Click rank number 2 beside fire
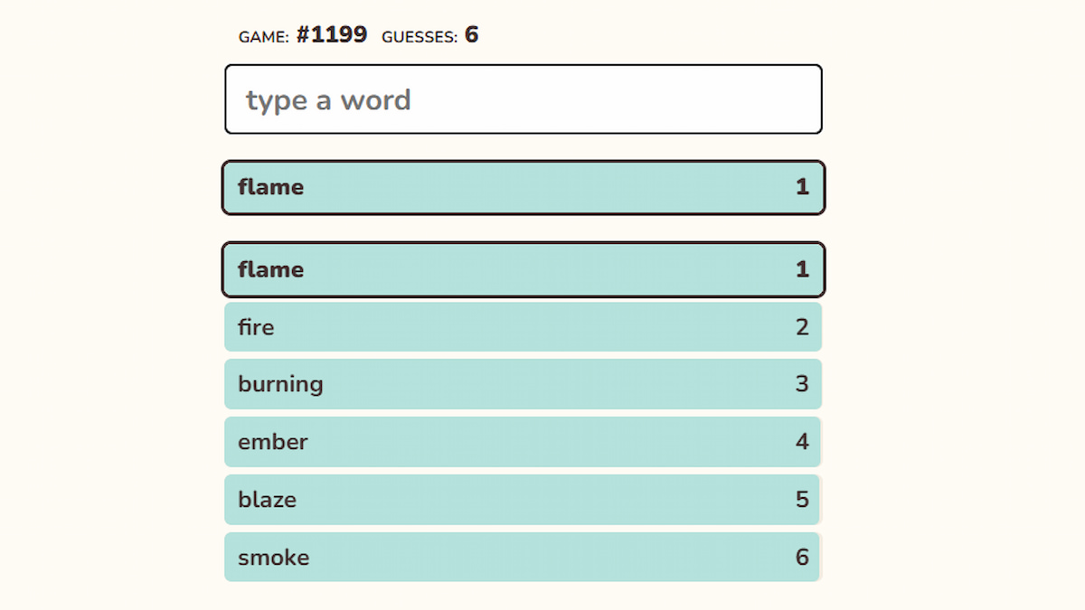Viewport: 1085px width, 610px height. 802,327
